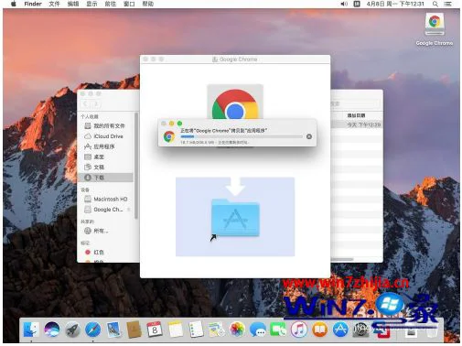Viewport: 462px width, 346px height.
Task: Open the Applications folder shortcut in installer window
Action: [235, 218]
